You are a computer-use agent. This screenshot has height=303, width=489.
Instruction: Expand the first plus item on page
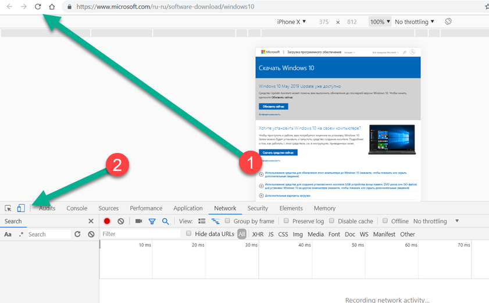(x=261, y=174)
